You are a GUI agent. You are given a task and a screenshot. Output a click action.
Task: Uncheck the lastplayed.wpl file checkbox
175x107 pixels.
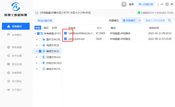65,39
